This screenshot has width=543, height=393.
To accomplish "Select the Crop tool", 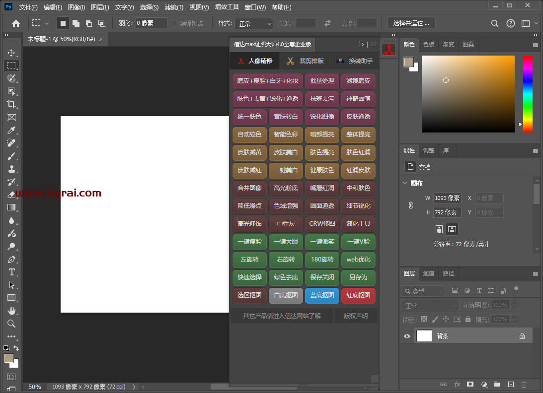I will (11, 104).
